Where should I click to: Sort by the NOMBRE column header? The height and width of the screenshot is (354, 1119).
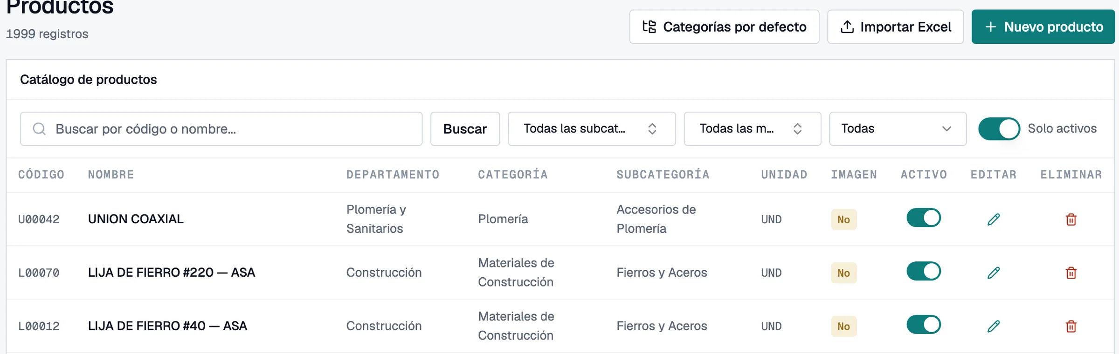pos(111,174)
